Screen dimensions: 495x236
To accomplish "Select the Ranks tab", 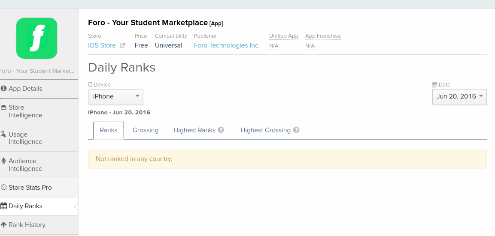I will (109, 130).
